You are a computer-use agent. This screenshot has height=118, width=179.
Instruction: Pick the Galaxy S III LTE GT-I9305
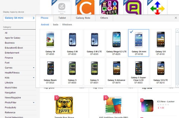(94, 43)
